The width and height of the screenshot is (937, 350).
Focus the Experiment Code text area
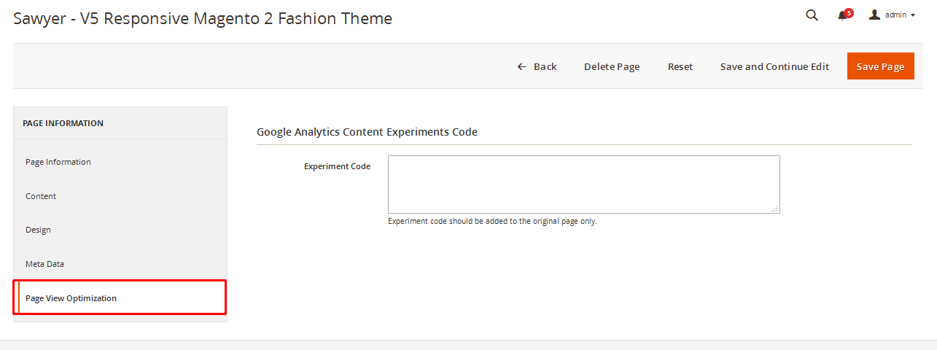click(x=583, y=184)
